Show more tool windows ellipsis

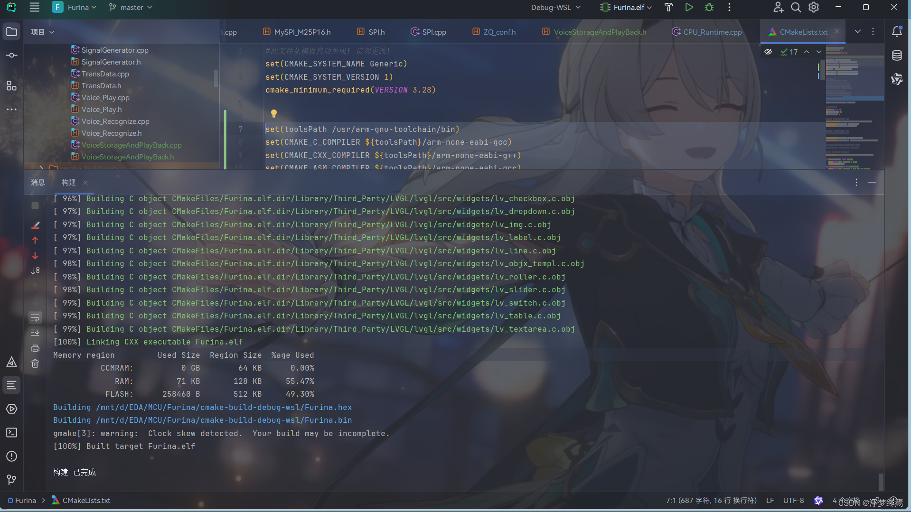pyautogui.click(x=11, y=109)
